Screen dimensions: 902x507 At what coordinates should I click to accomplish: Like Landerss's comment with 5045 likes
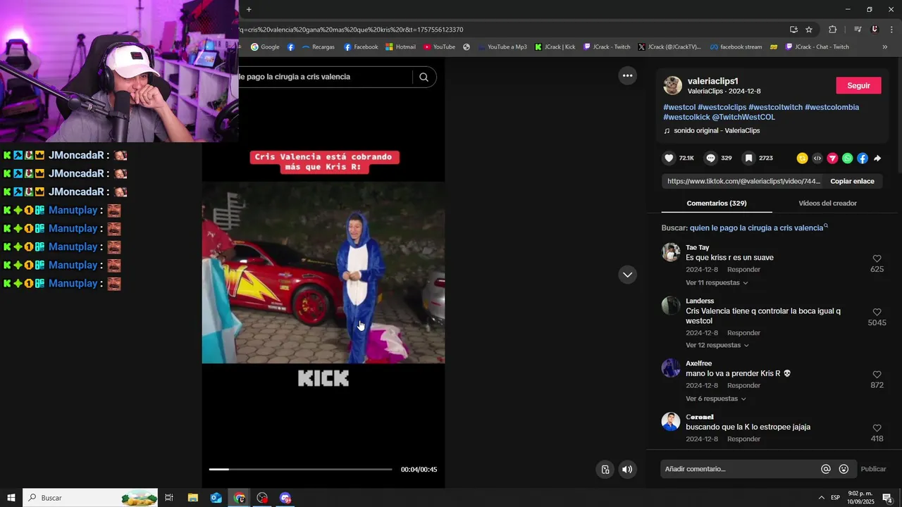877,312
